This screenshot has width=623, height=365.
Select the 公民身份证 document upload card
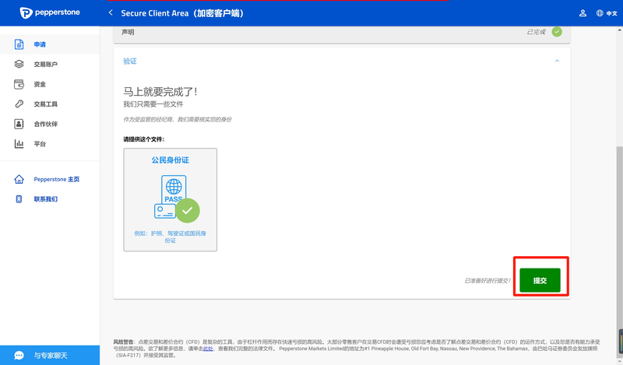pyautogui.click(x=170, y=199)
